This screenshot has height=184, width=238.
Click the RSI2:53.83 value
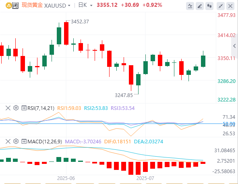[x=96, y=108]
